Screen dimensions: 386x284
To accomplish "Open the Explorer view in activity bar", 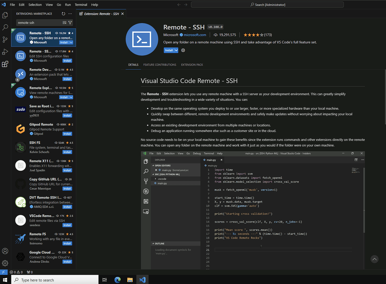I will click(x=5, y=15).
